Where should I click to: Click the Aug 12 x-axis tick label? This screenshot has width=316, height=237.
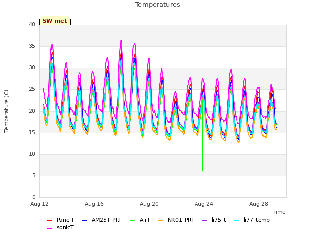[x=39, y=204]
